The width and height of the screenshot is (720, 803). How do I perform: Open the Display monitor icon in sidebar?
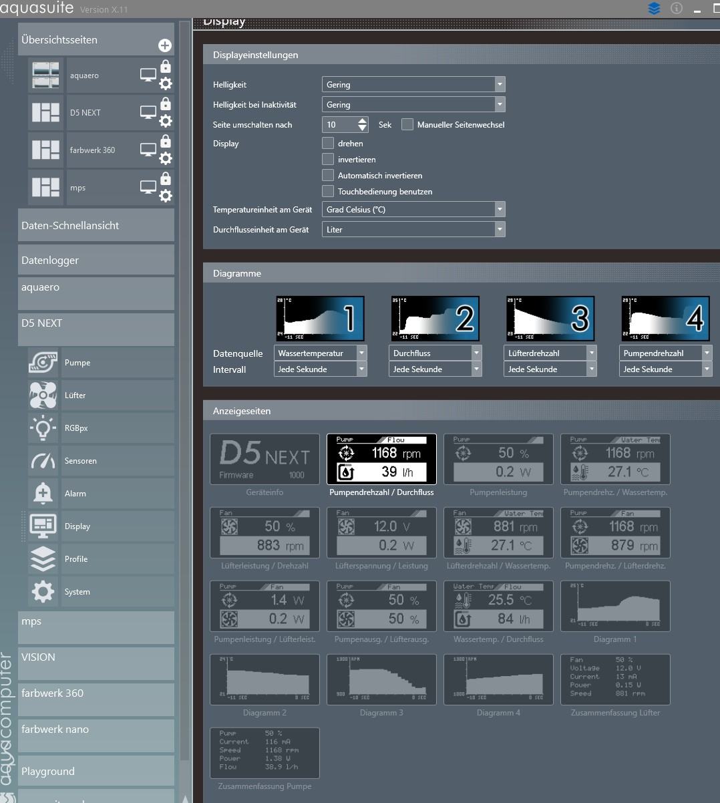[43, 526]
